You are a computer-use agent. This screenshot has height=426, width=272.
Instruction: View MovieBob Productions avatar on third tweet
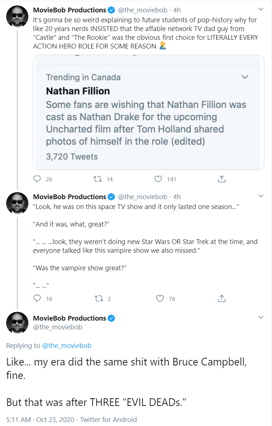(x=17, y=323)
